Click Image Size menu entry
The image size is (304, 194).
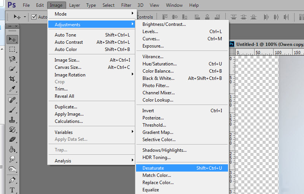click(x=91, y=60)
